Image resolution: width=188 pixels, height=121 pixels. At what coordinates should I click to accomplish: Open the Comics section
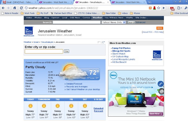tap(86, 18)
